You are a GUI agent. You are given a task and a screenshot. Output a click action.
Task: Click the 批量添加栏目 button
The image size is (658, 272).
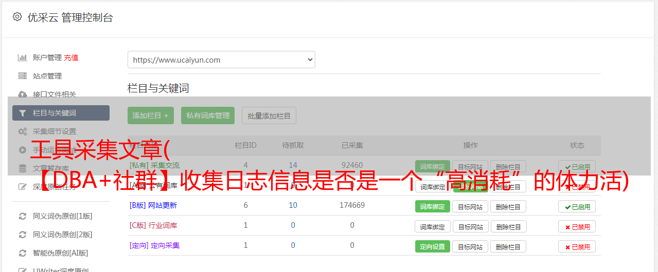[x=269, y=115]
